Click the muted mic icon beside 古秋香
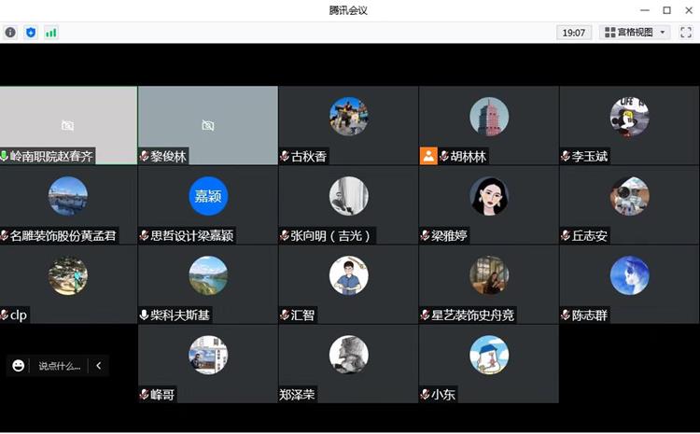Viewport: 700px width, 434px height. (285, 157)
